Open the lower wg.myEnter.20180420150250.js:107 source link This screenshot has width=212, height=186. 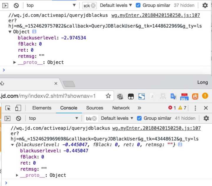click(x=156, y=128)
